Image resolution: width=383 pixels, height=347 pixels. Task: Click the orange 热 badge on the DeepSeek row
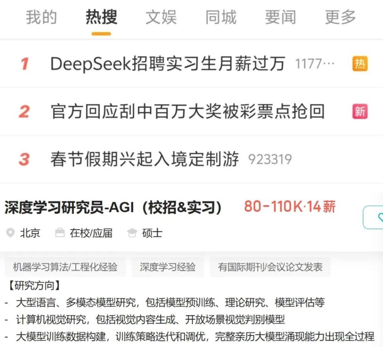point(360,64)
